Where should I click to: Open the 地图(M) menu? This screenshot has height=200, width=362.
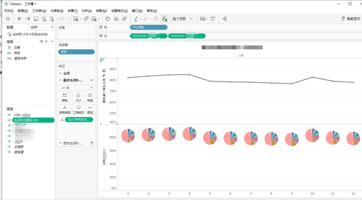[x=101, y=11]
